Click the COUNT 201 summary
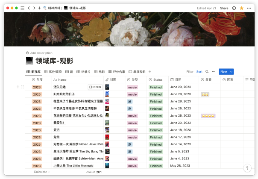 point(94,172)
